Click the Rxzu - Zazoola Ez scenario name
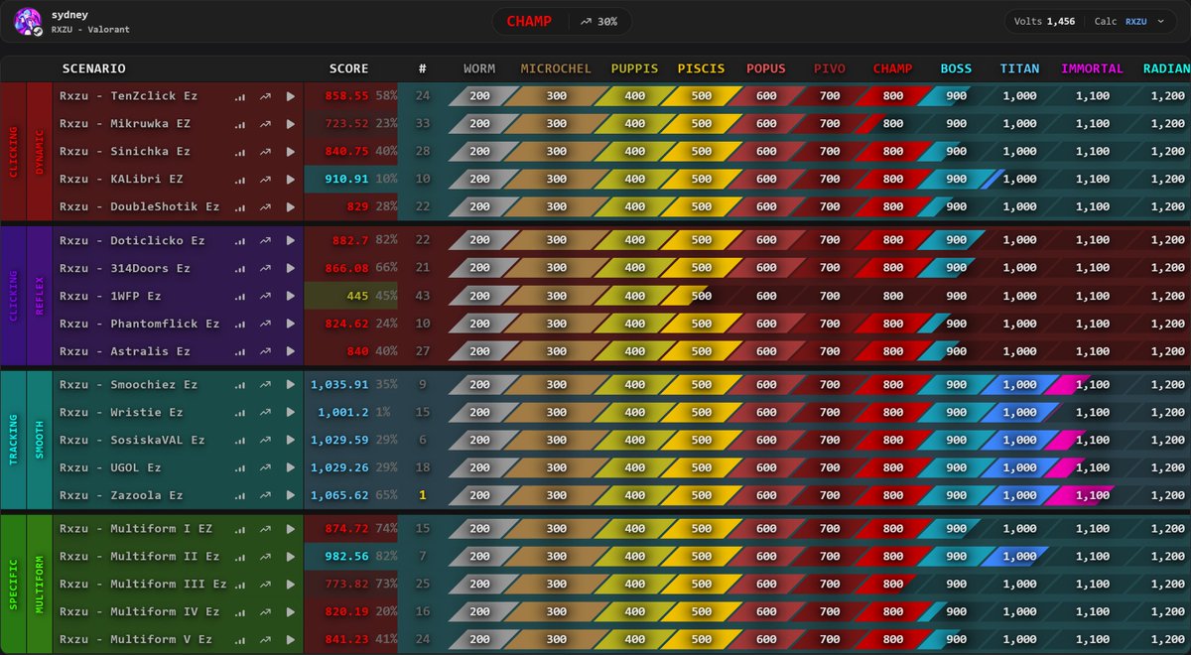This screenshot has width=1191, height=655. 121,495
